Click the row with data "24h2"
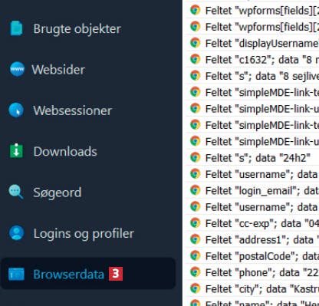Image resolution: width=319 pixels, height=306 pixels. point(252,158)
